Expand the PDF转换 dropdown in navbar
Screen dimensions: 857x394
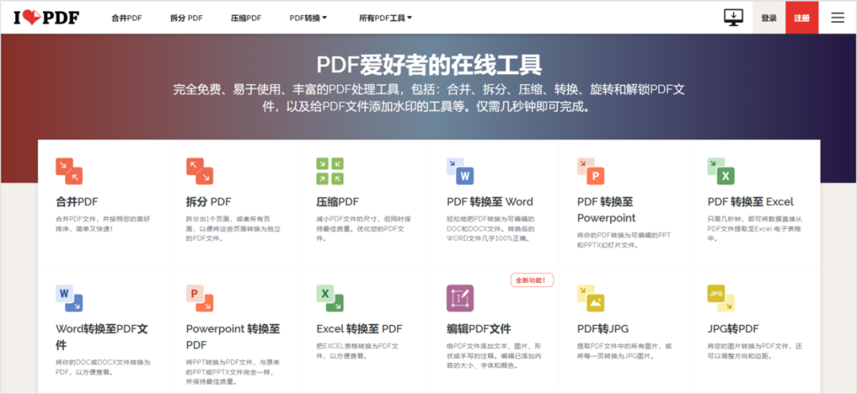pos(308,18)
